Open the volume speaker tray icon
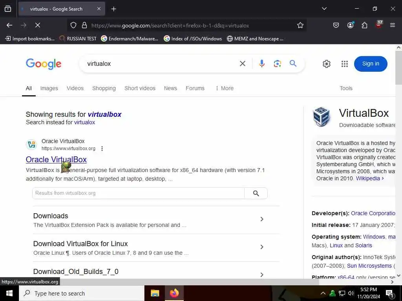The height and width of the screenshot is (301, 402). (x=351, y=293)
